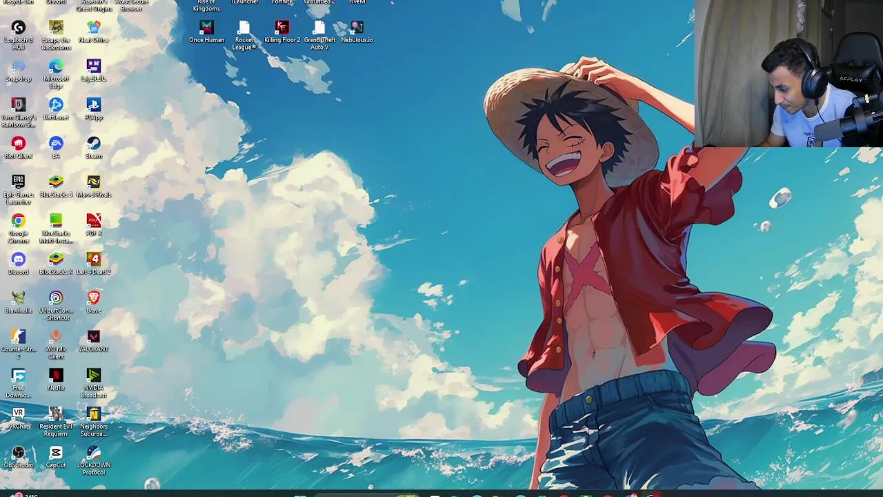The width and height of the screenshot is (883, 497).
Task: Launch Escape the Backrooms desktop icon
Action: pyautogui.click(x=56, y=28)
